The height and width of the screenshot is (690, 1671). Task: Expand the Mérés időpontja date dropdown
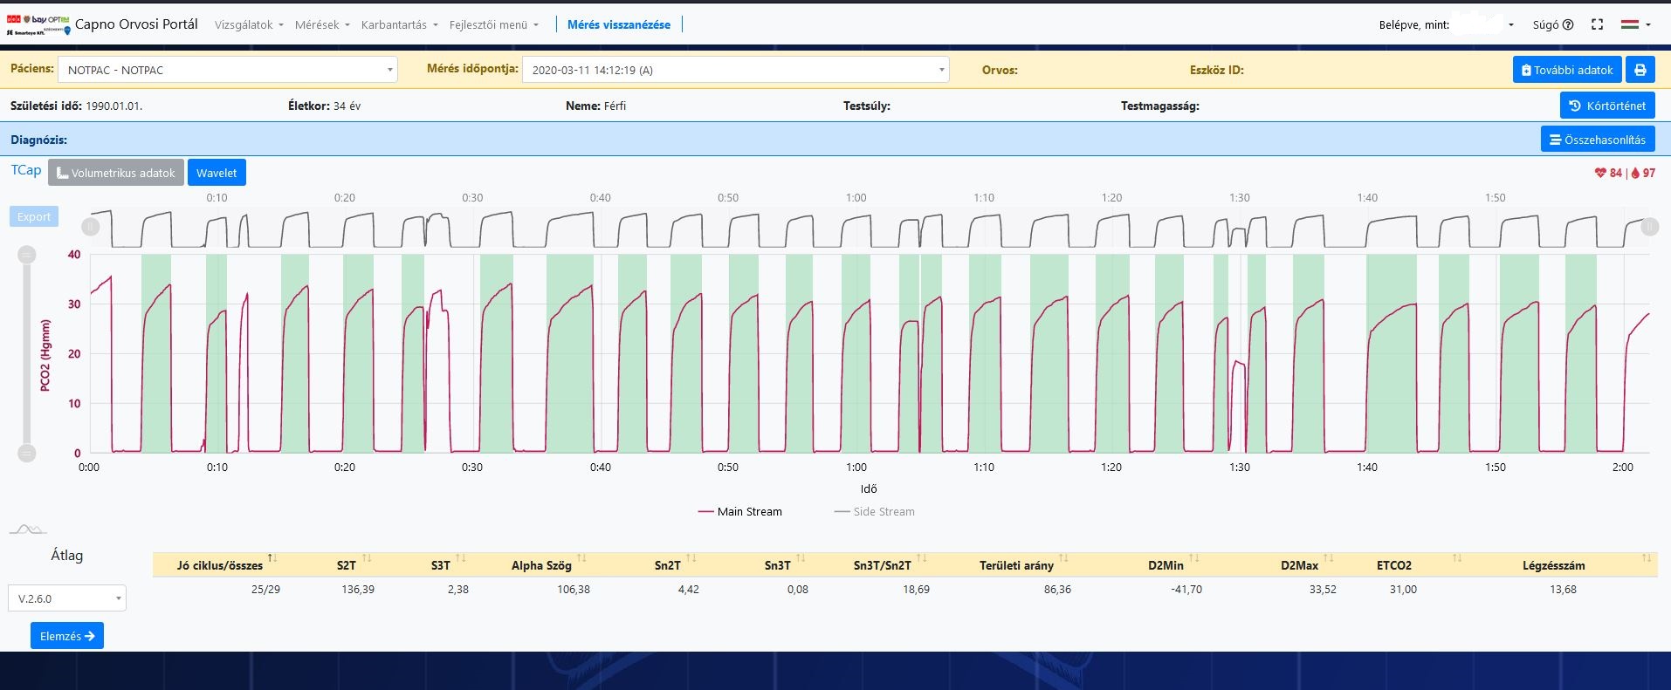pos(735,70)
